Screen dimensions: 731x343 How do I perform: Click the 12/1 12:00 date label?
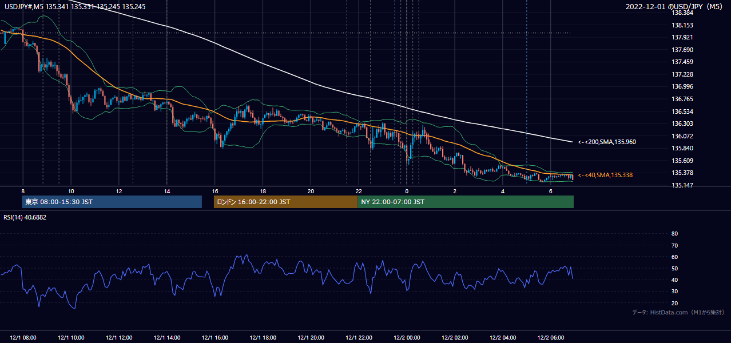[x=119, y=338]
